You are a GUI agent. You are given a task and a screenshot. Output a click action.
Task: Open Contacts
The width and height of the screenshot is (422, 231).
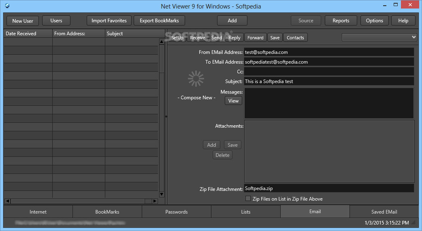tap(295, 38)
